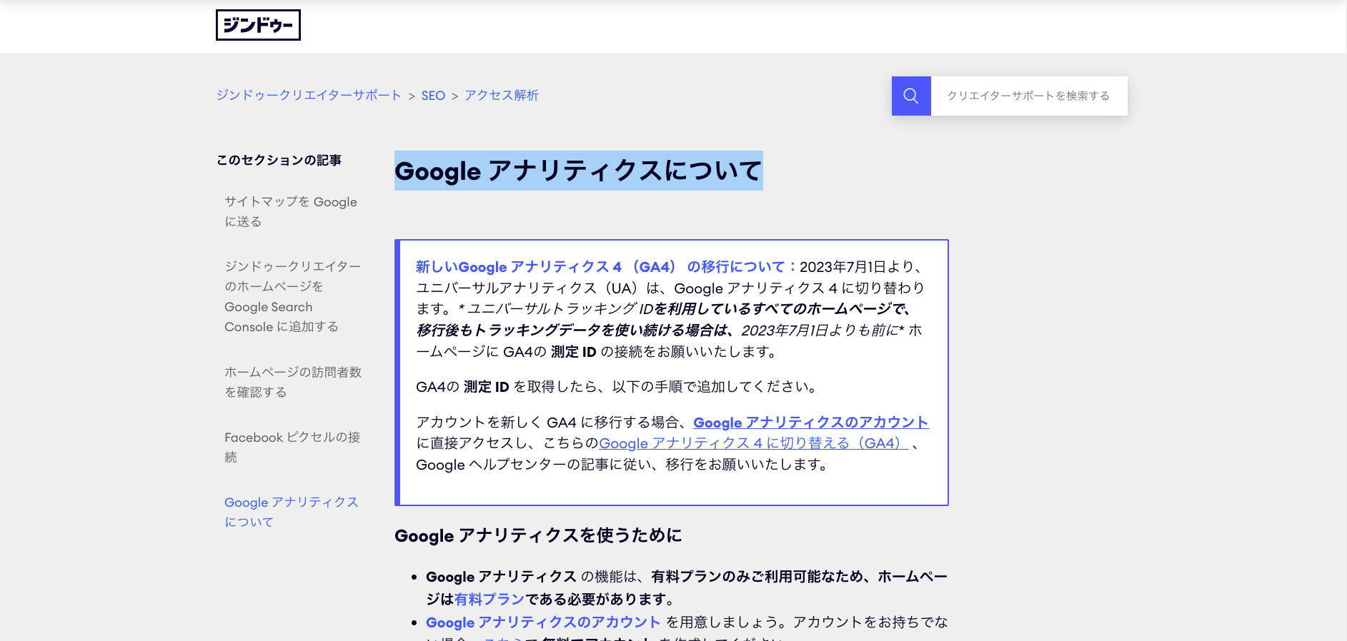The width and height of the screenshot is (1347, 641).
Task: Focus the クリエイターサポートを検索する search field
Action: point(1029,96)
